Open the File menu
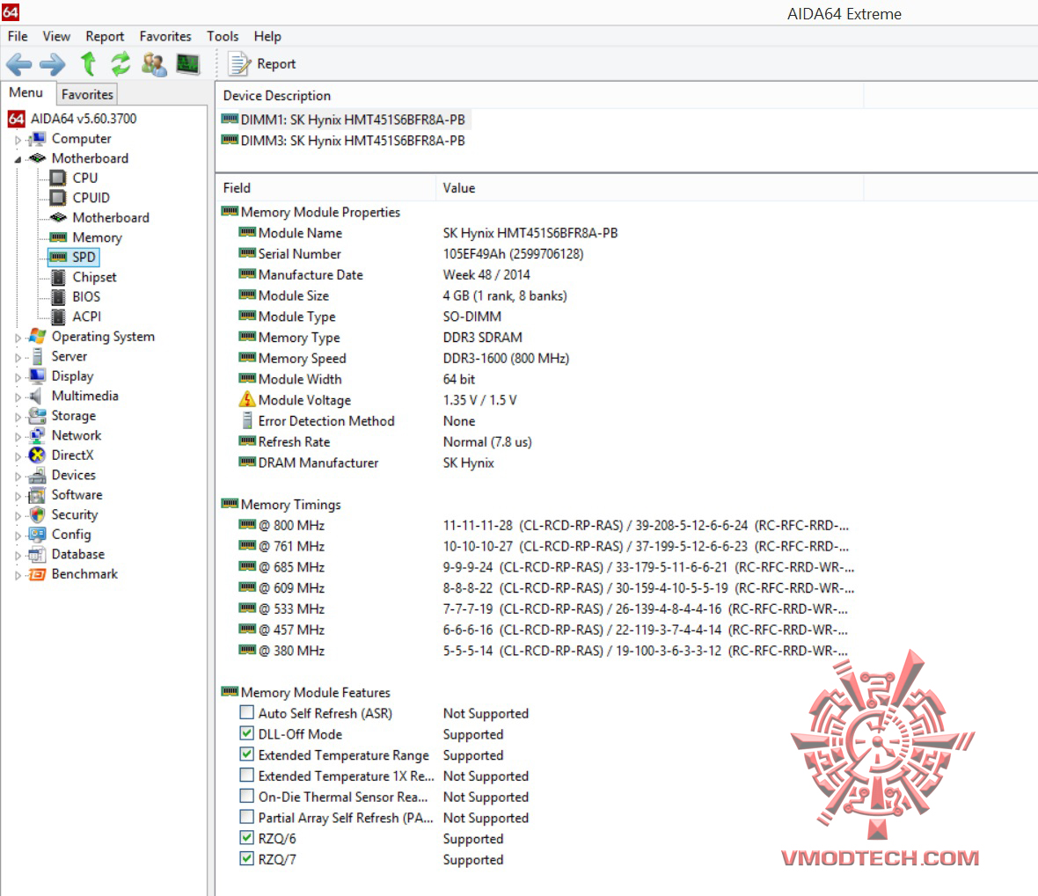The width and height of the screenshot is (1038, 896). tap(18, 36)
